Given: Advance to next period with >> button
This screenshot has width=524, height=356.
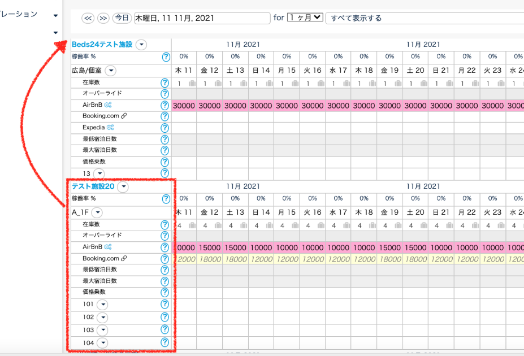Looking at the screenshot, I should coord(103,18).
